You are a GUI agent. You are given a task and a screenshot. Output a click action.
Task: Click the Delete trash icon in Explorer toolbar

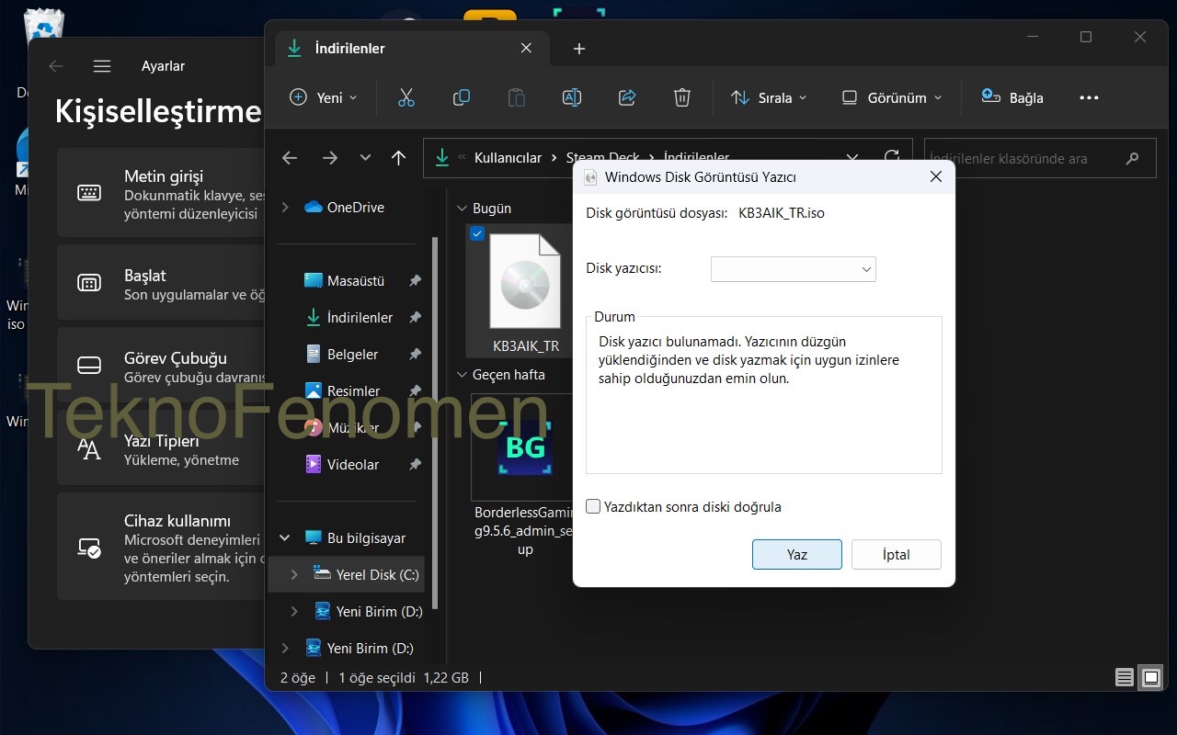[x=681, y=97]
